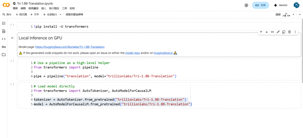Expand the 全部執行 dropdown arrow
Screen dimensions: 303x138
60,14
